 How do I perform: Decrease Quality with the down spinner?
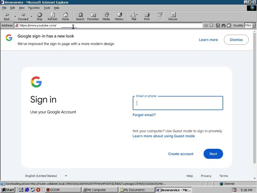[254, 26]
